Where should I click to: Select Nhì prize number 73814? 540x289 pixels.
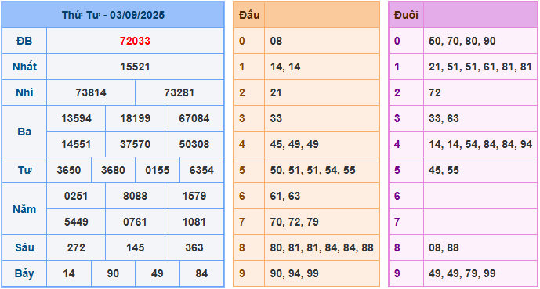pyautogui.click(x=91, y=92)
